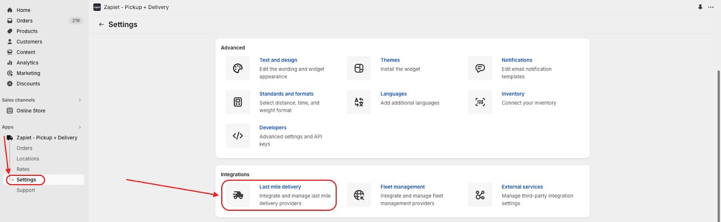721x222 pixels.
Task: Pin the Zapiet app using pin icon
Action: coord(700,7)
